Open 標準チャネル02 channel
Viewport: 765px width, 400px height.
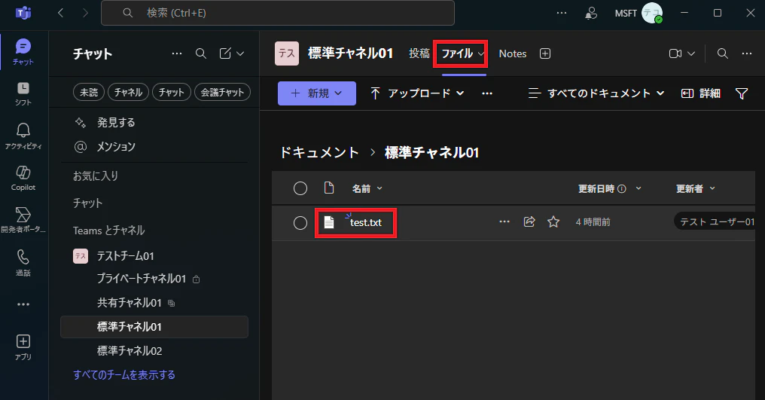click(x=130, y=351)
